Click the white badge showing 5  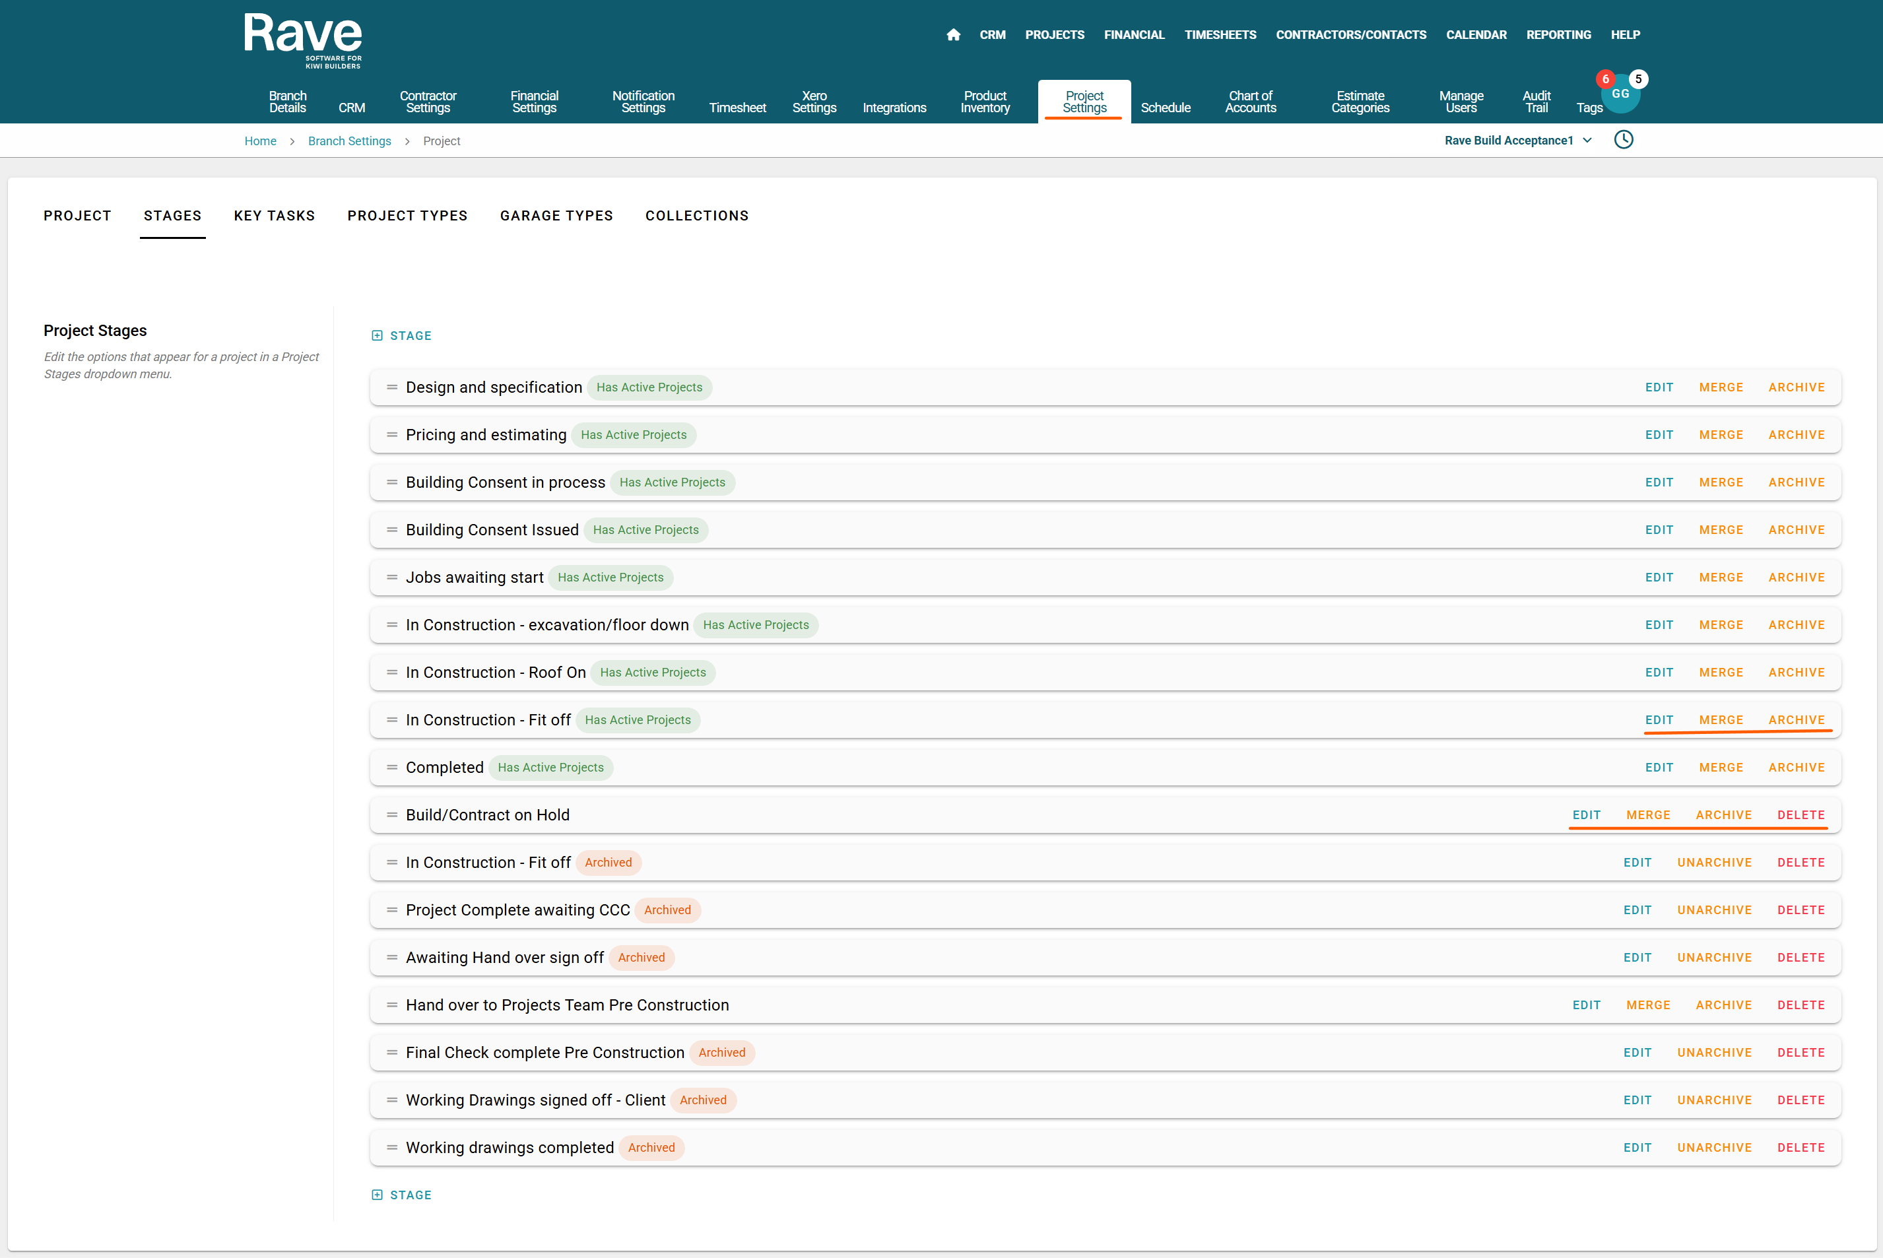click(1638, 79)
